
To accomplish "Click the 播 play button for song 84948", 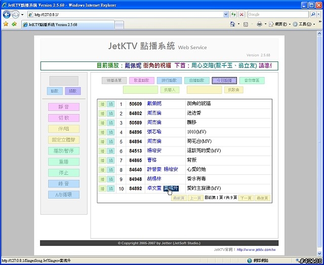I will 102,179.
